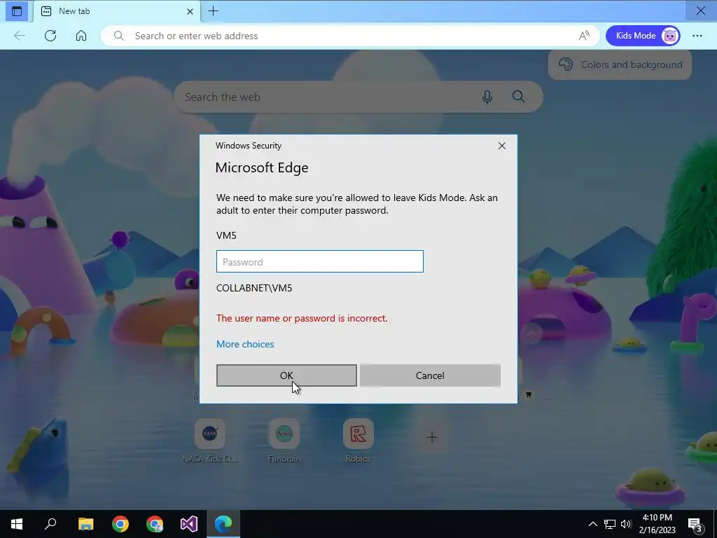Click the web search magnifier icon
The width and height of the screenshot is (717, 538).
click(519, 97)
